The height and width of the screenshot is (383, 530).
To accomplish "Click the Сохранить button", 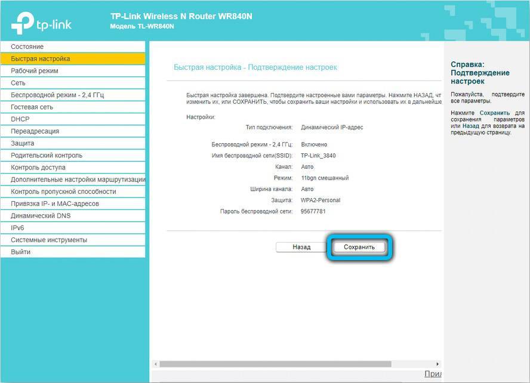I will [359, 247].
